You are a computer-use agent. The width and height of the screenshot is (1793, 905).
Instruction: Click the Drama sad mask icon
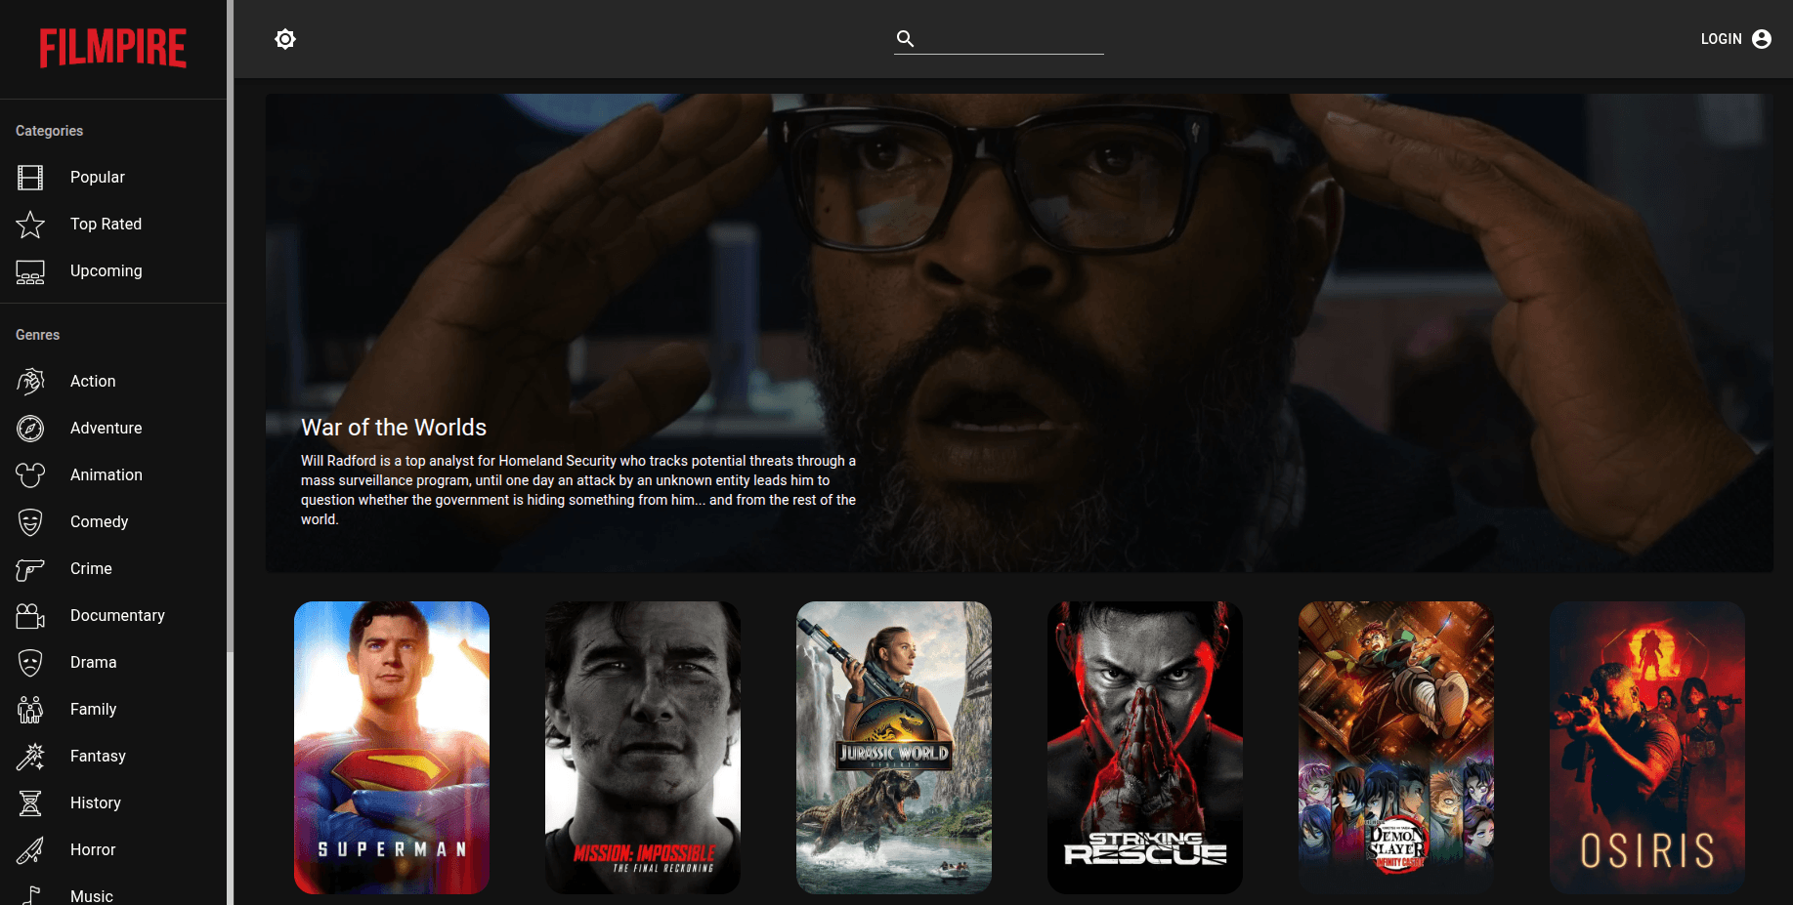coord(30,663)
